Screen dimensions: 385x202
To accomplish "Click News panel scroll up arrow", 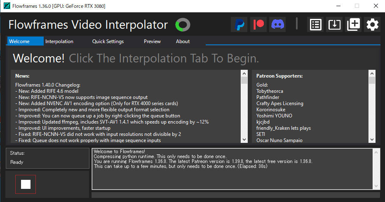I will [x=244, y=73].
